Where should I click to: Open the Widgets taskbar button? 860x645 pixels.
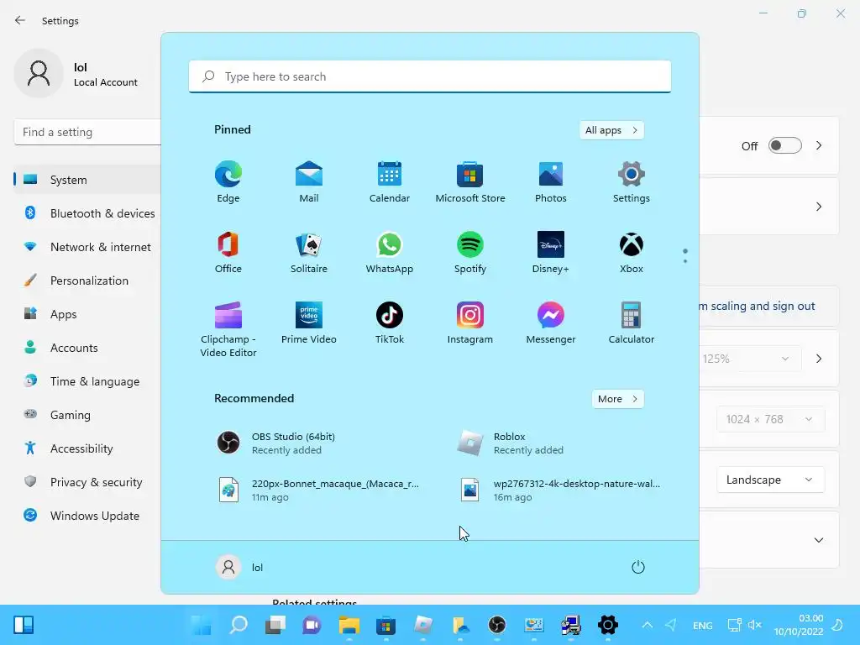tap(24, 625)
